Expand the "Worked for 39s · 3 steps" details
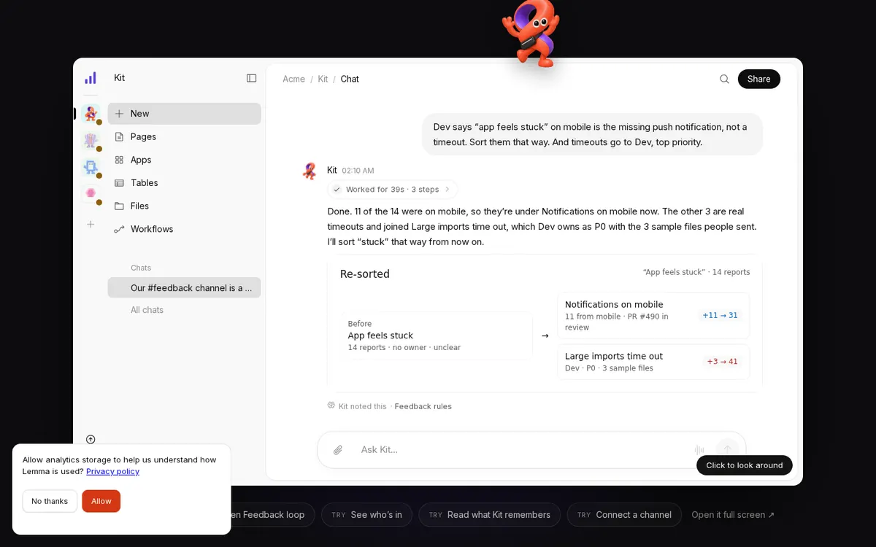 coord(393,190)
